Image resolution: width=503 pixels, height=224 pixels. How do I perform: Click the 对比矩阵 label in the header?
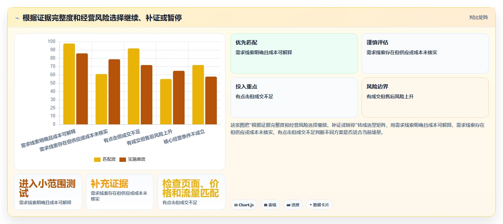[x=478, y=17]
